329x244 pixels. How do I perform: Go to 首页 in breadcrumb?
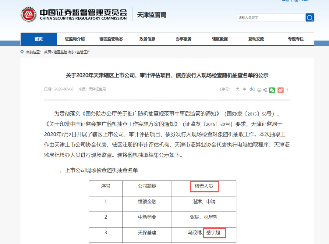click(48, 52)
